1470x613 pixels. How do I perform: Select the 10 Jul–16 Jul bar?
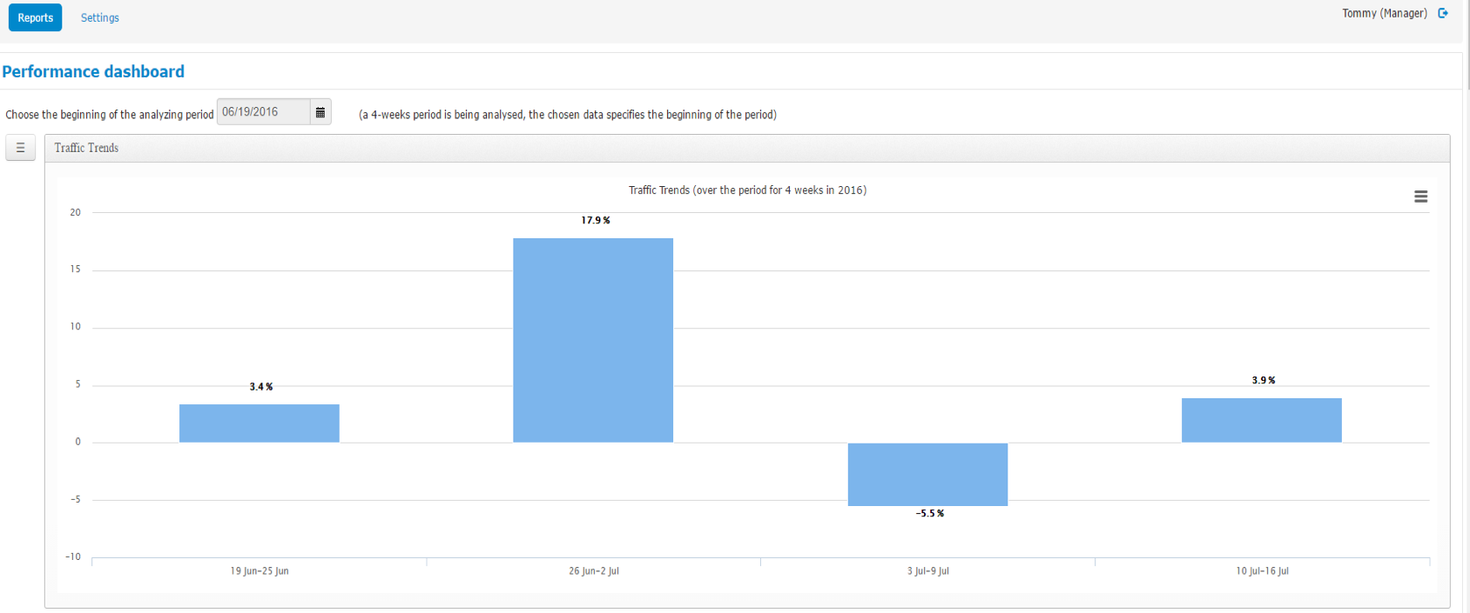(1261, 420)
